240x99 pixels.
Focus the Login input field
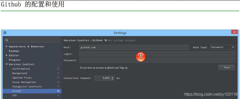pyautogui.click(x=157, y=54)
